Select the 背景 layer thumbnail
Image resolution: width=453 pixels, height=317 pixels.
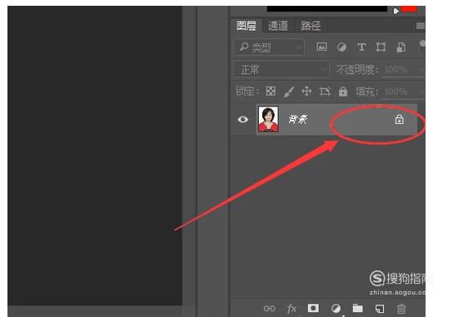pos(268,119)
